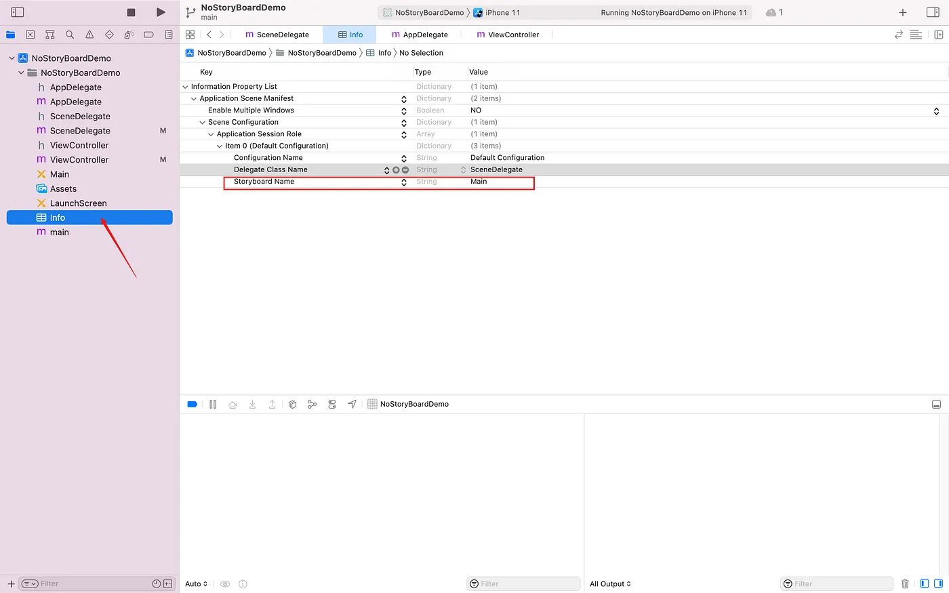Collapse the Application Scene Manifest row
This screenshot has height=593, width=949.
coord(194,99)
